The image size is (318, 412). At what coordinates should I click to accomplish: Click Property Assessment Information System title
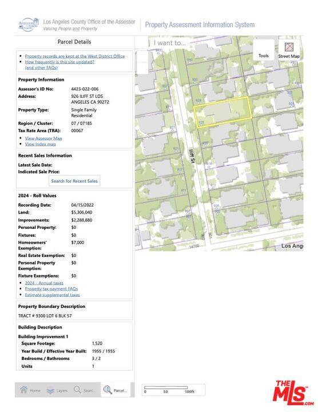click(200, 25)
